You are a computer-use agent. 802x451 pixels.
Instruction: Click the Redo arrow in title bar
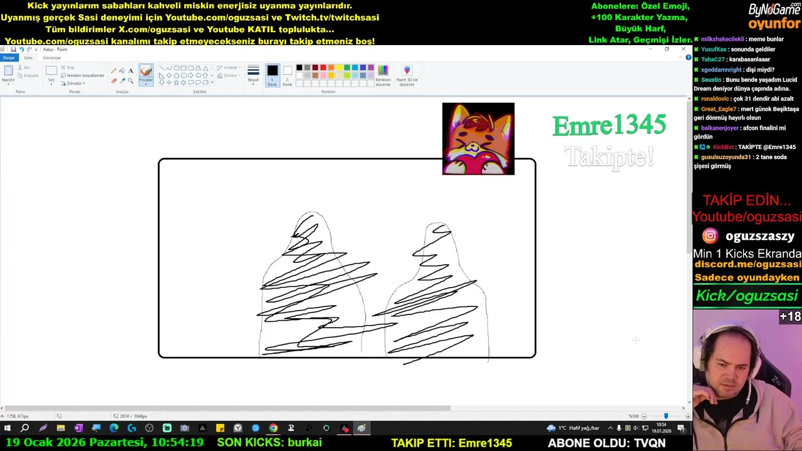pos(29,49)
